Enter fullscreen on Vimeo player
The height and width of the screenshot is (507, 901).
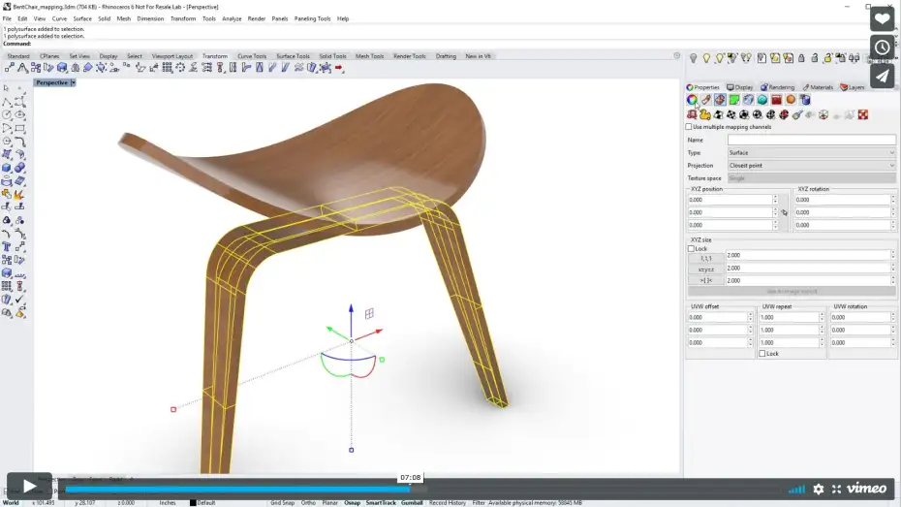pyautogui.click(x=837, y=490)
